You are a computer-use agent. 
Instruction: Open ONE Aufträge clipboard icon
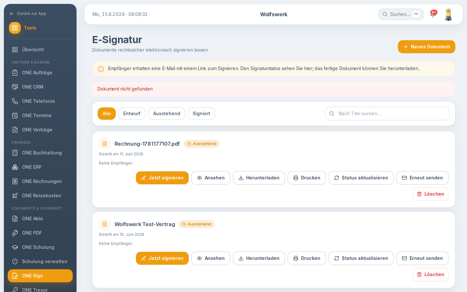click(x=15, y=73)
